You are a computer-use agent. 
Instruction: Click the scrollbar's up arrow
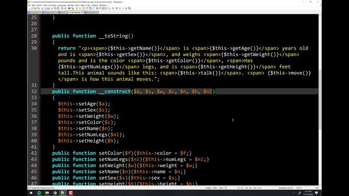(x=320, y=16)
